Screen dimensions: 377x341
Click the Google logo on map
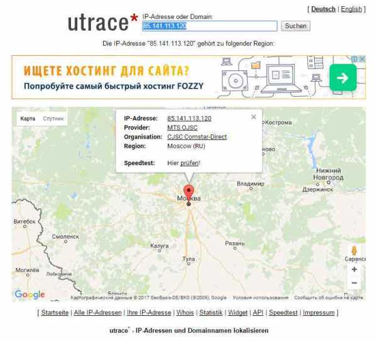(x=30, y=295)
